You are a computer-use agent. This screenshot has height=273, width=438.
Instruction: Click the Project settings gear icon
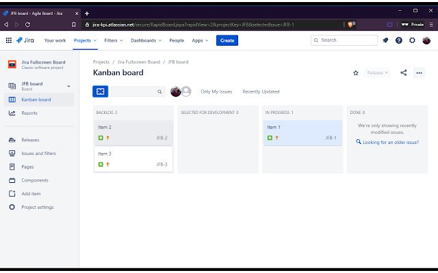12,207
